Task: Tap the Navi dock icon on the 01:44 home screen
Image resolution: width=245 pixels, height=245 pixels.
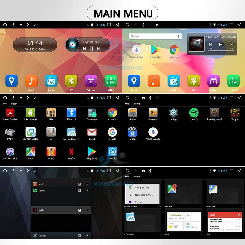Action: pos(11,81)
